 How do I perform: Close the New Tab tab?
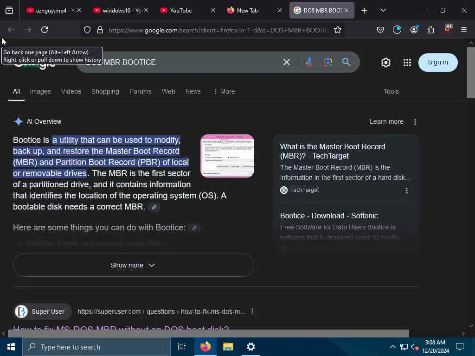click(280, 10)
